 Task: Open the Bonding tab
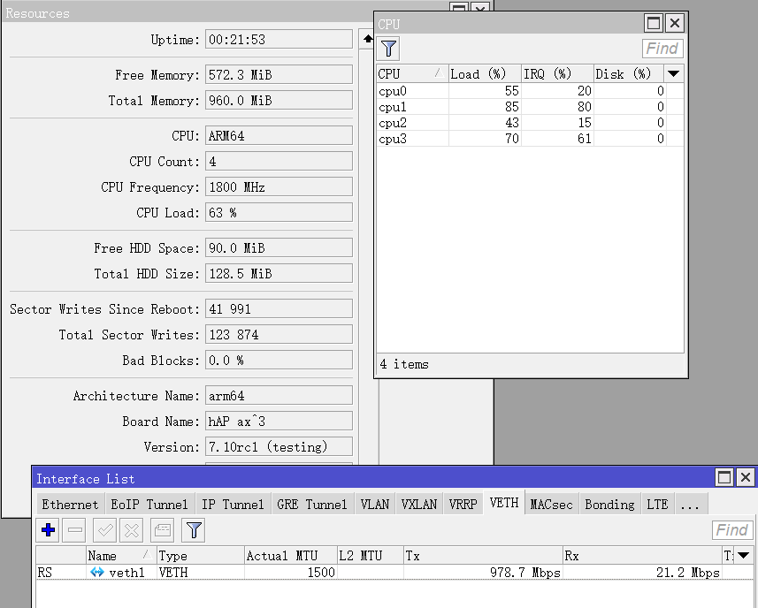click(x=609, y=505)
